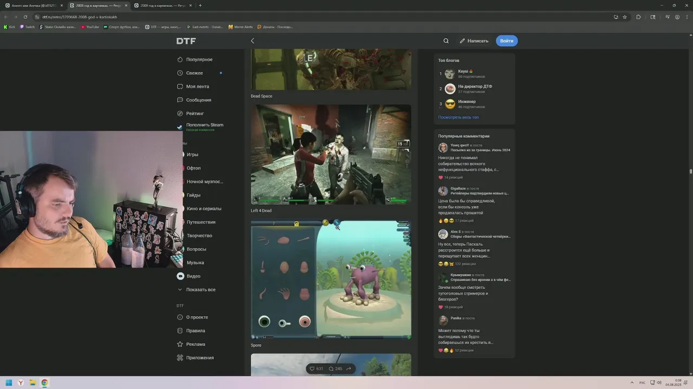693x389 pixels.
Task: Select the Вопросы topic
Action: (x=196, y=249)
